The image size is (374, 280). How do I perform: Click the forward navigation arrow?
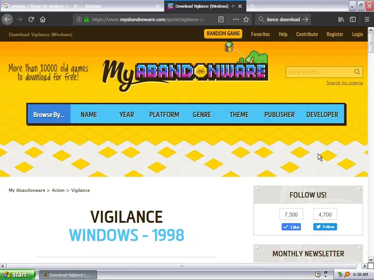19,19
